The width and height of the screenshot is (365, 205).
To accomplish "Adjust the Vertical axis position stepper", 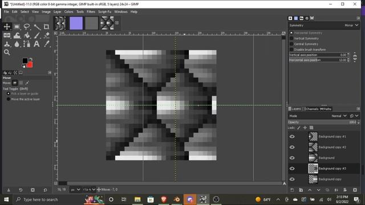I will tap(348, 55).
